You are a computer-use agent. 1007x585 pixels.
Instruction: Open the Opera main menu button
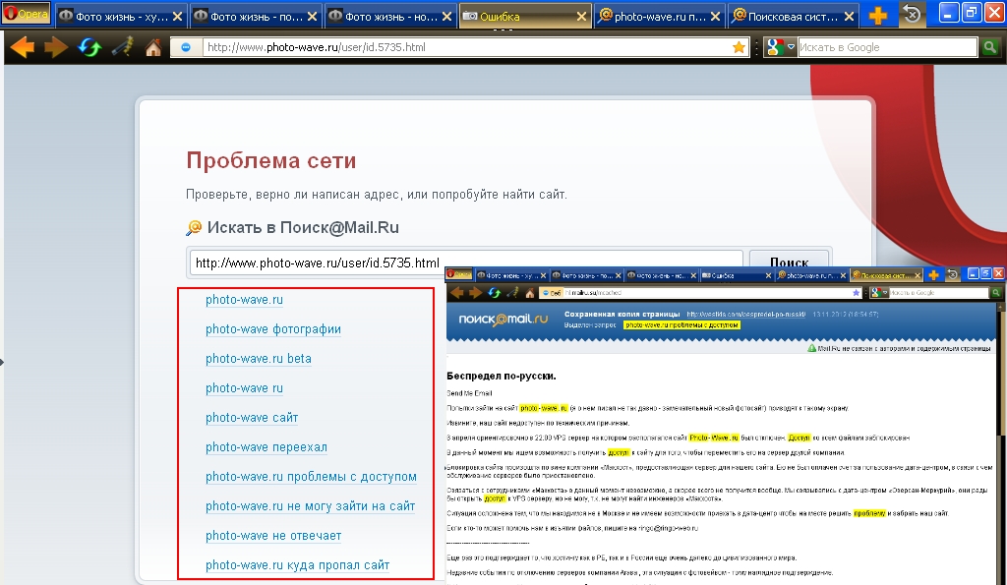pyautogui.click(x=26, y=15)
